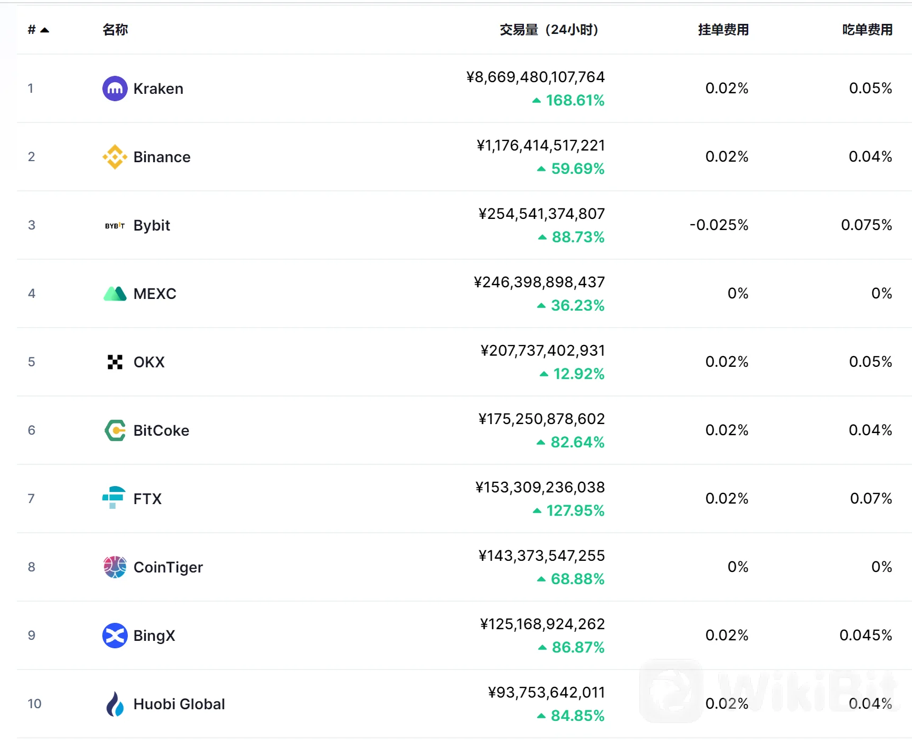Click the BitCoke exchange logo
The image size is (912, 740).
115,430
